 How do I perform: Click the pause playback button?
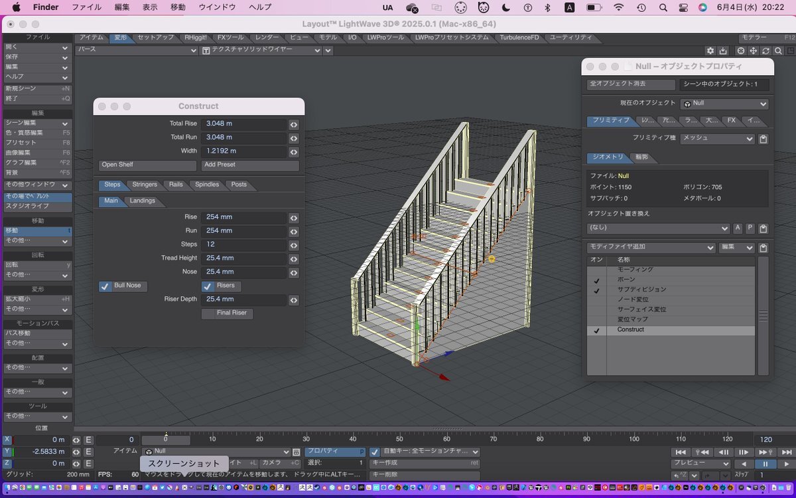[x=765, y=463]
